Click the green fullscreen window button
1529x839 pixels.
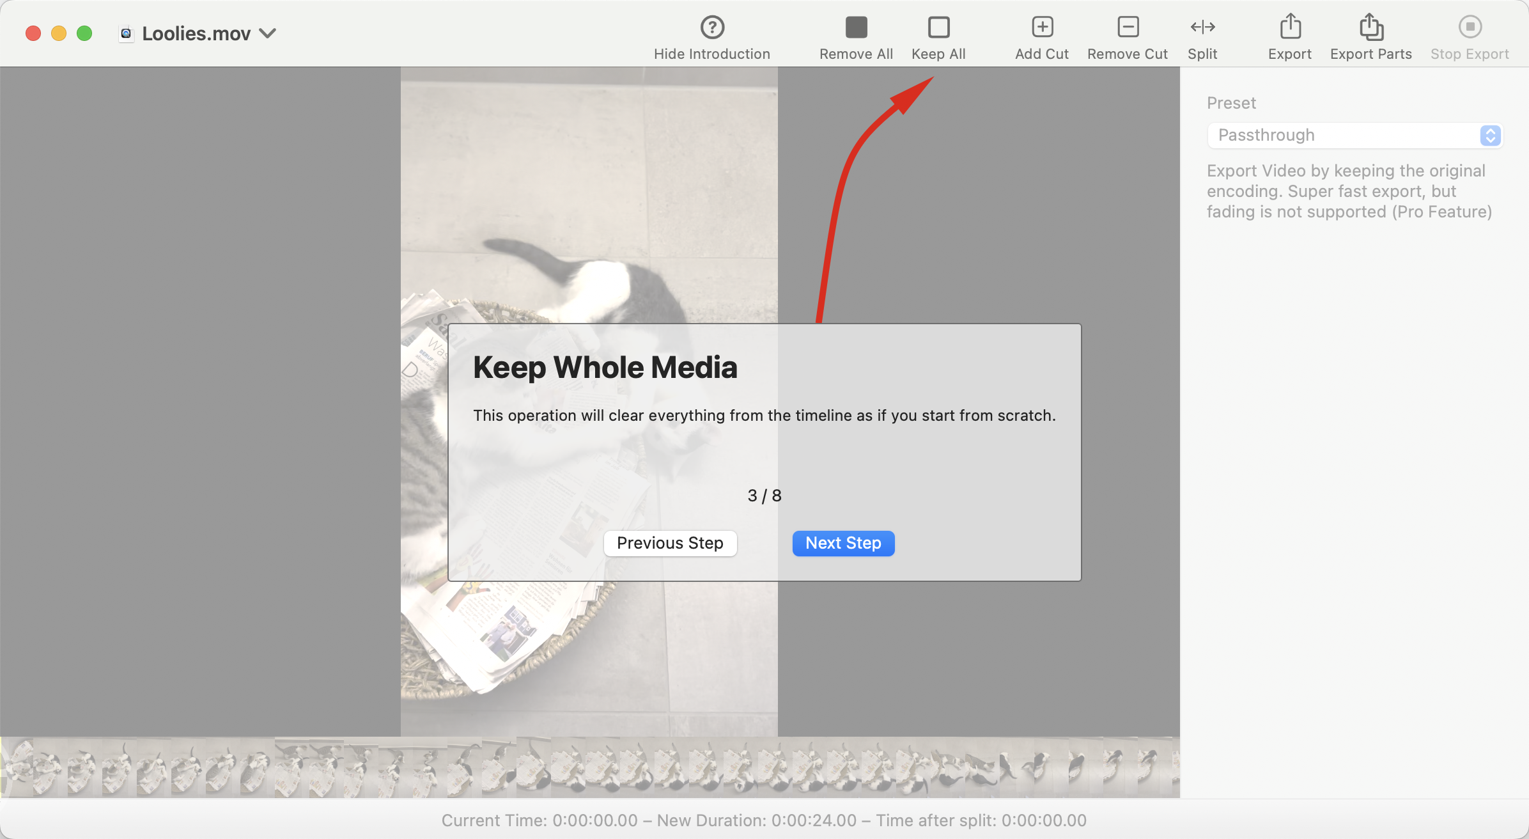84,33
